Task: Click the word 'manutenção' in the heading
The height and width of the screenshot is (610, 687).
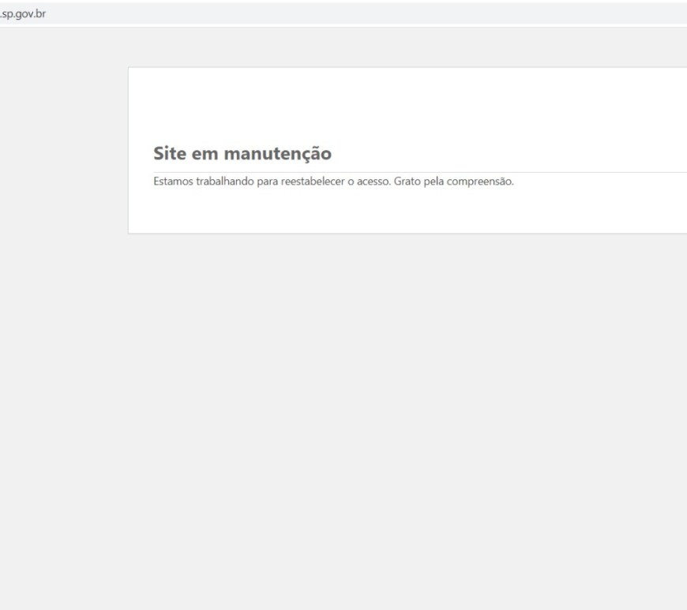Action: point(276,153)
